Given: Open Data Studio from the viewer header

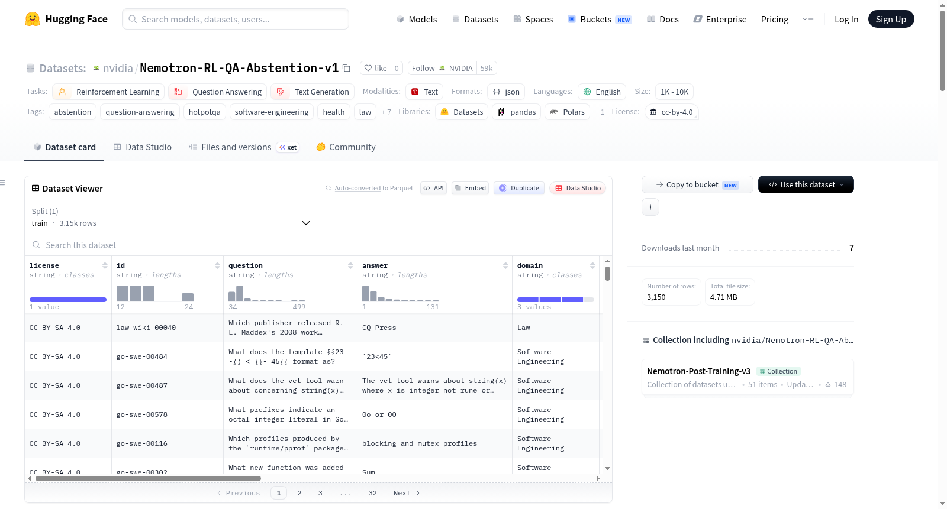Looking at the screenshot, I should click(578, 188).
